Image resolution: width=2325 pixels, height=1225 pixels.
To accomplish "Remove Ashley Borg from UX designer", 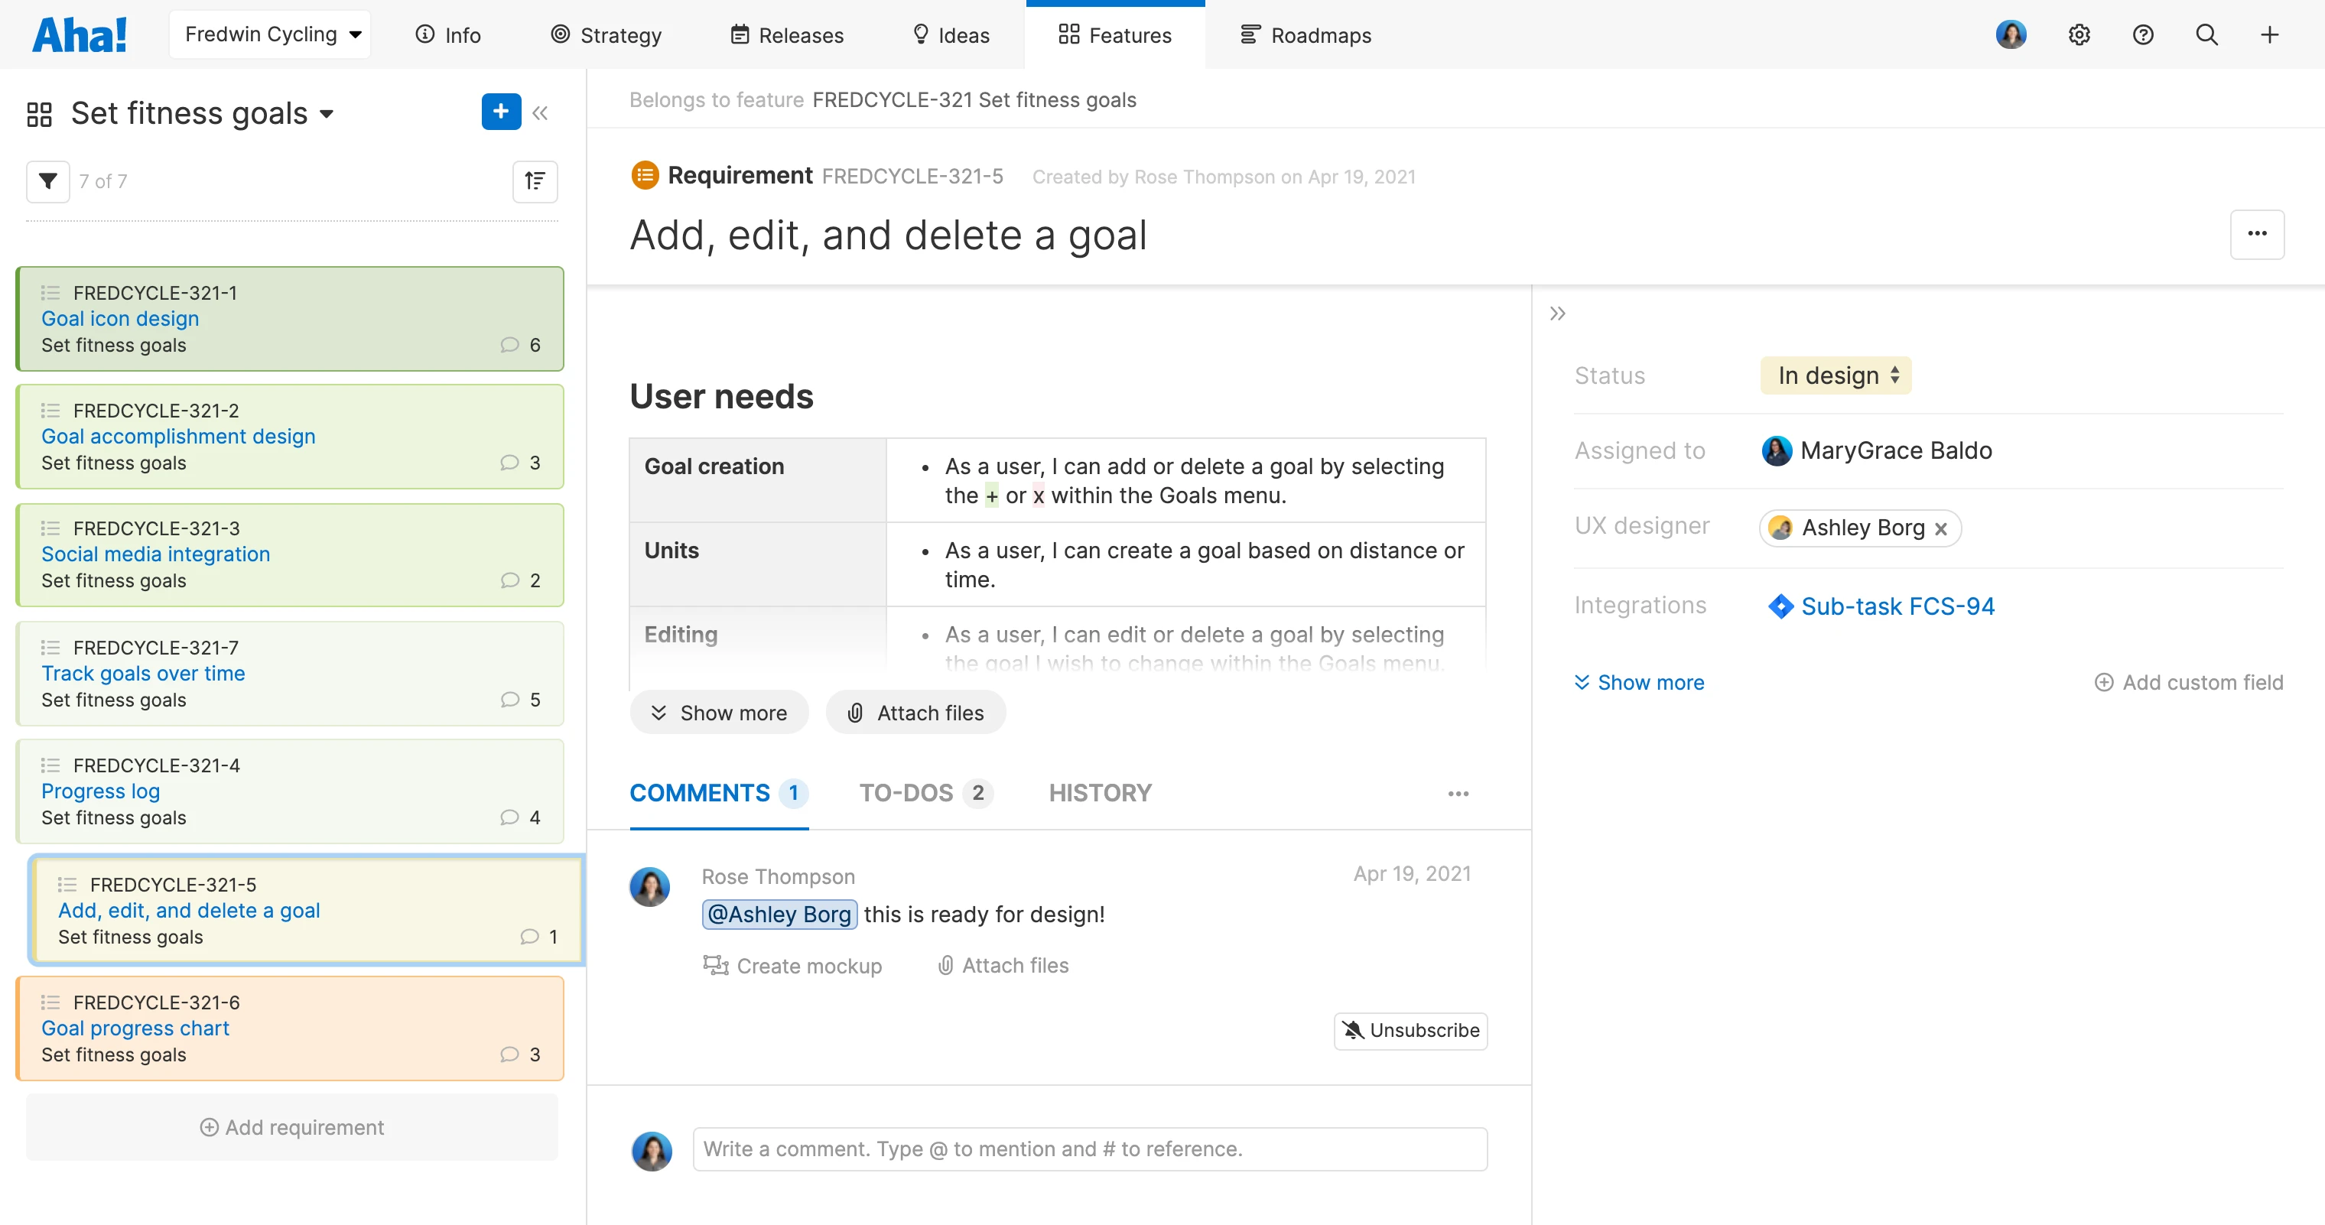I will click(1940, 529).
